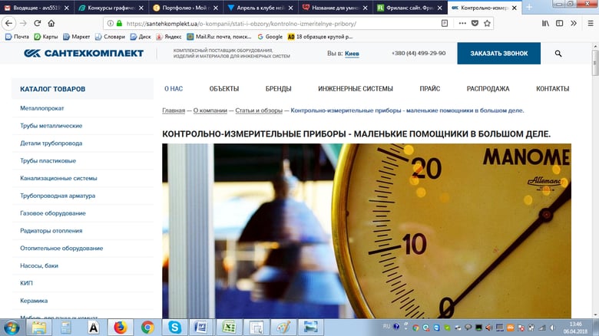The image size is (599, 336).
Task: Open the Google bookmark
Action: tap(270, 37)
